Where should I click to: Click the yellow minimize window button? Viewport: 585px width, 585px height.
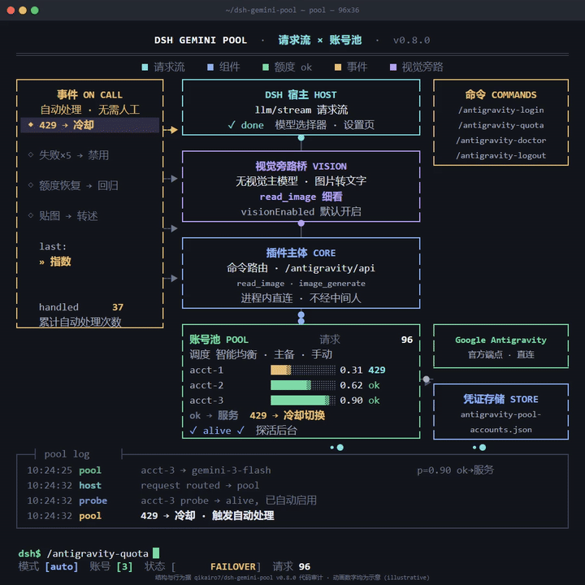click(x=23, y=10)
